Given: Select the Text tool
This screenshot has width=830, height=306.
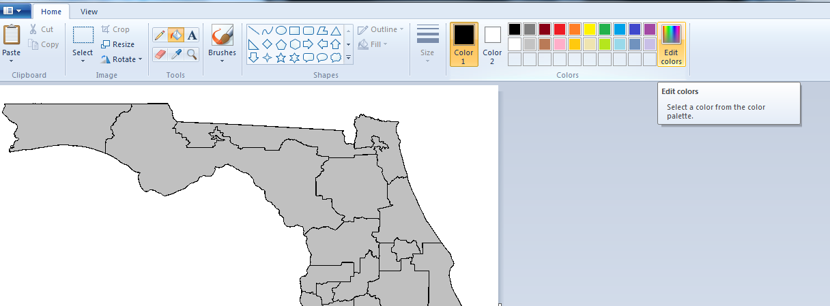Looking at the screenshot, I should (192, 35).
